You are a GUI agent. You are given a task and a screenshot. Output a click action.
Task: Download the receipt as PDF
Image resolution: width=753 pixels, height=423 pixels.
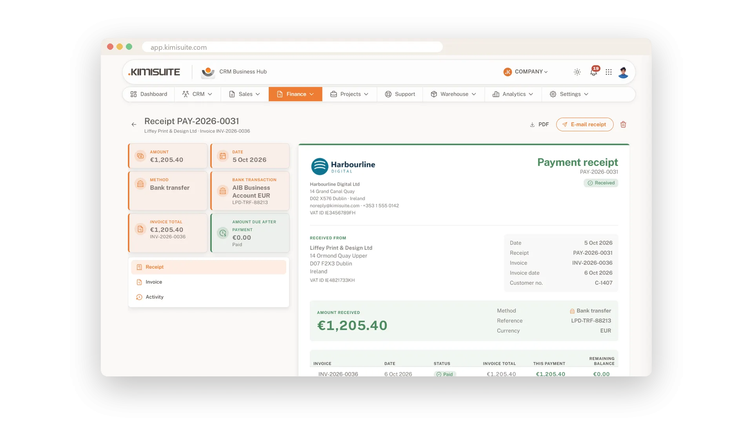click(x=539, y=125)
